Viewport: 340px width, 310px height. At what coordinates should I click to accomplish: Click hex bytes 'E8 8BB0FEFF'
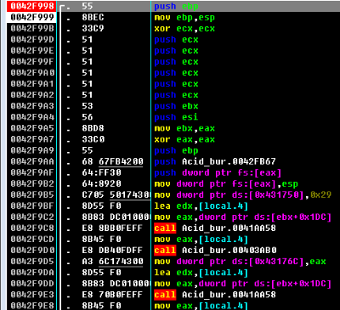112,228
